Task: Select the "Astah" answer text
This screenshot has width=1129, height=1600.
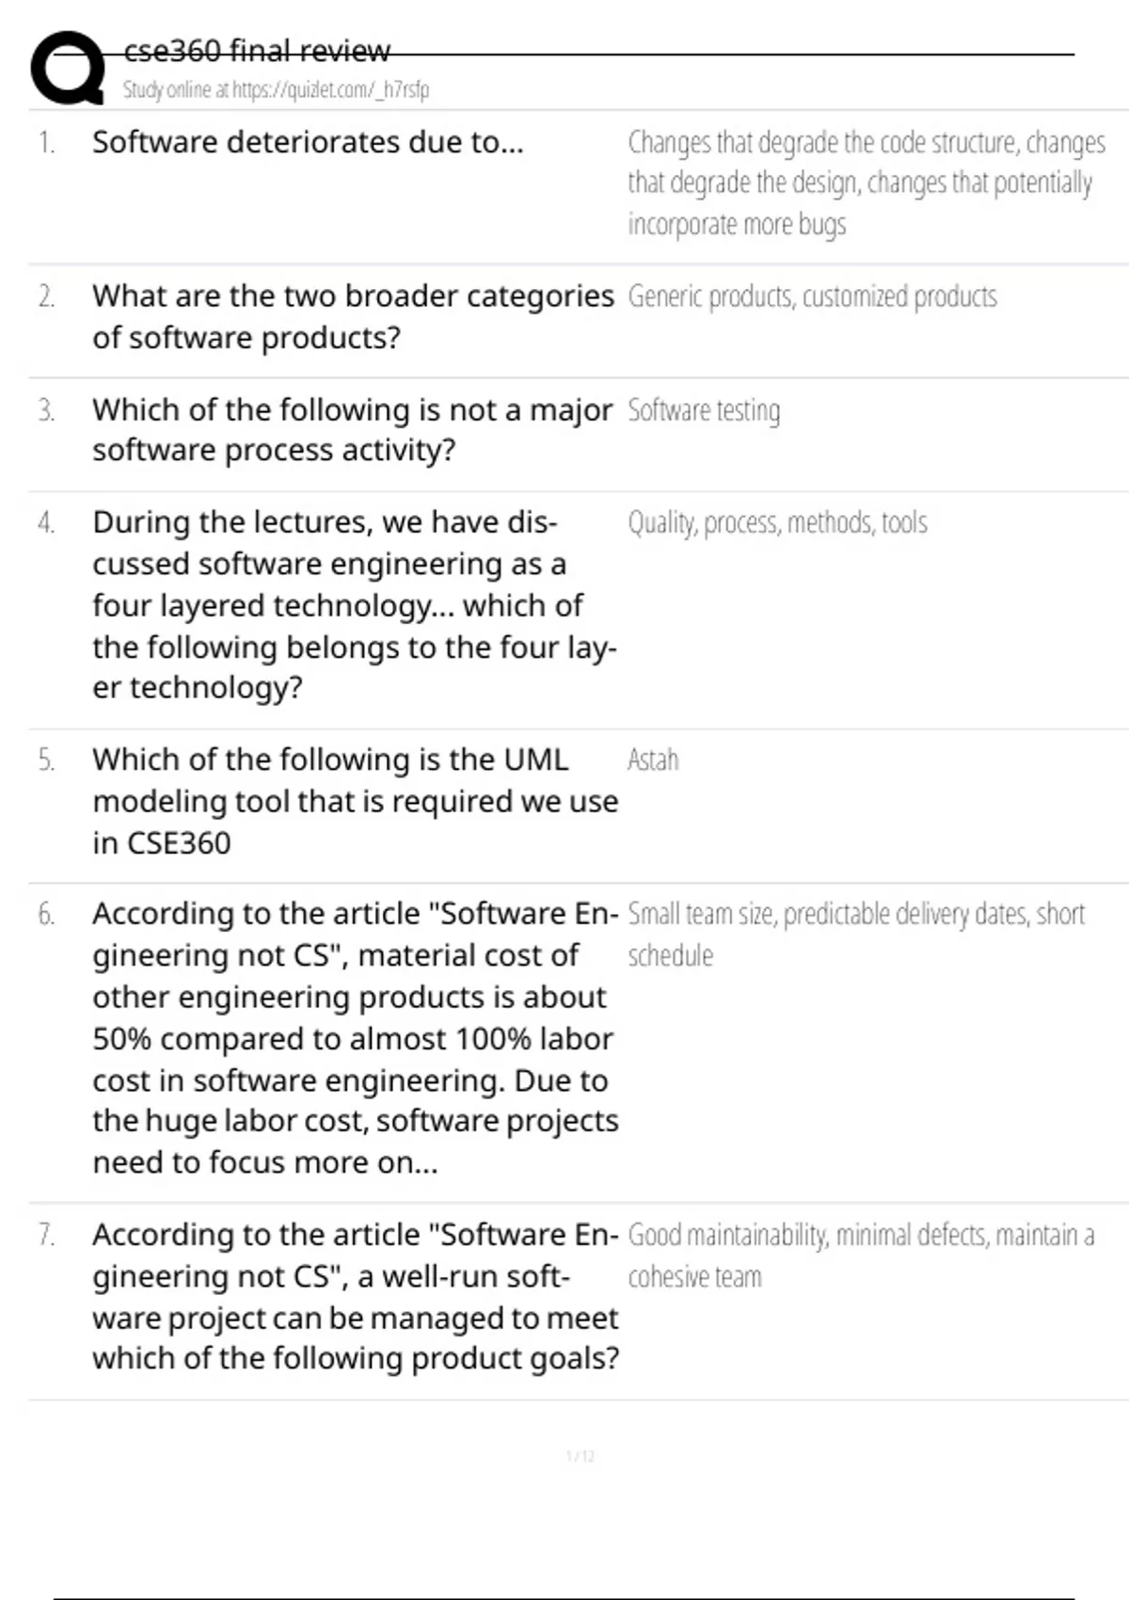Action: (x=653, y=760)
